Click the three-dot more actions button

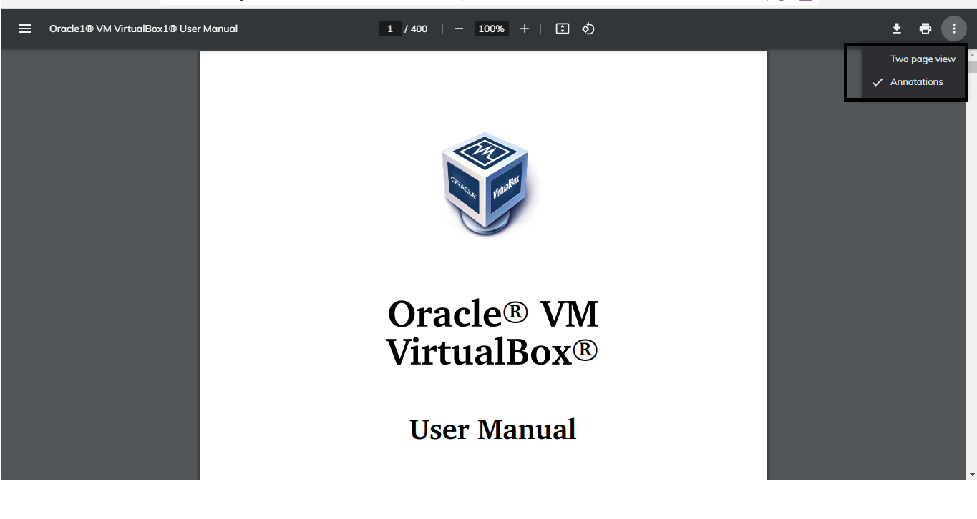[x=954, y=29]
